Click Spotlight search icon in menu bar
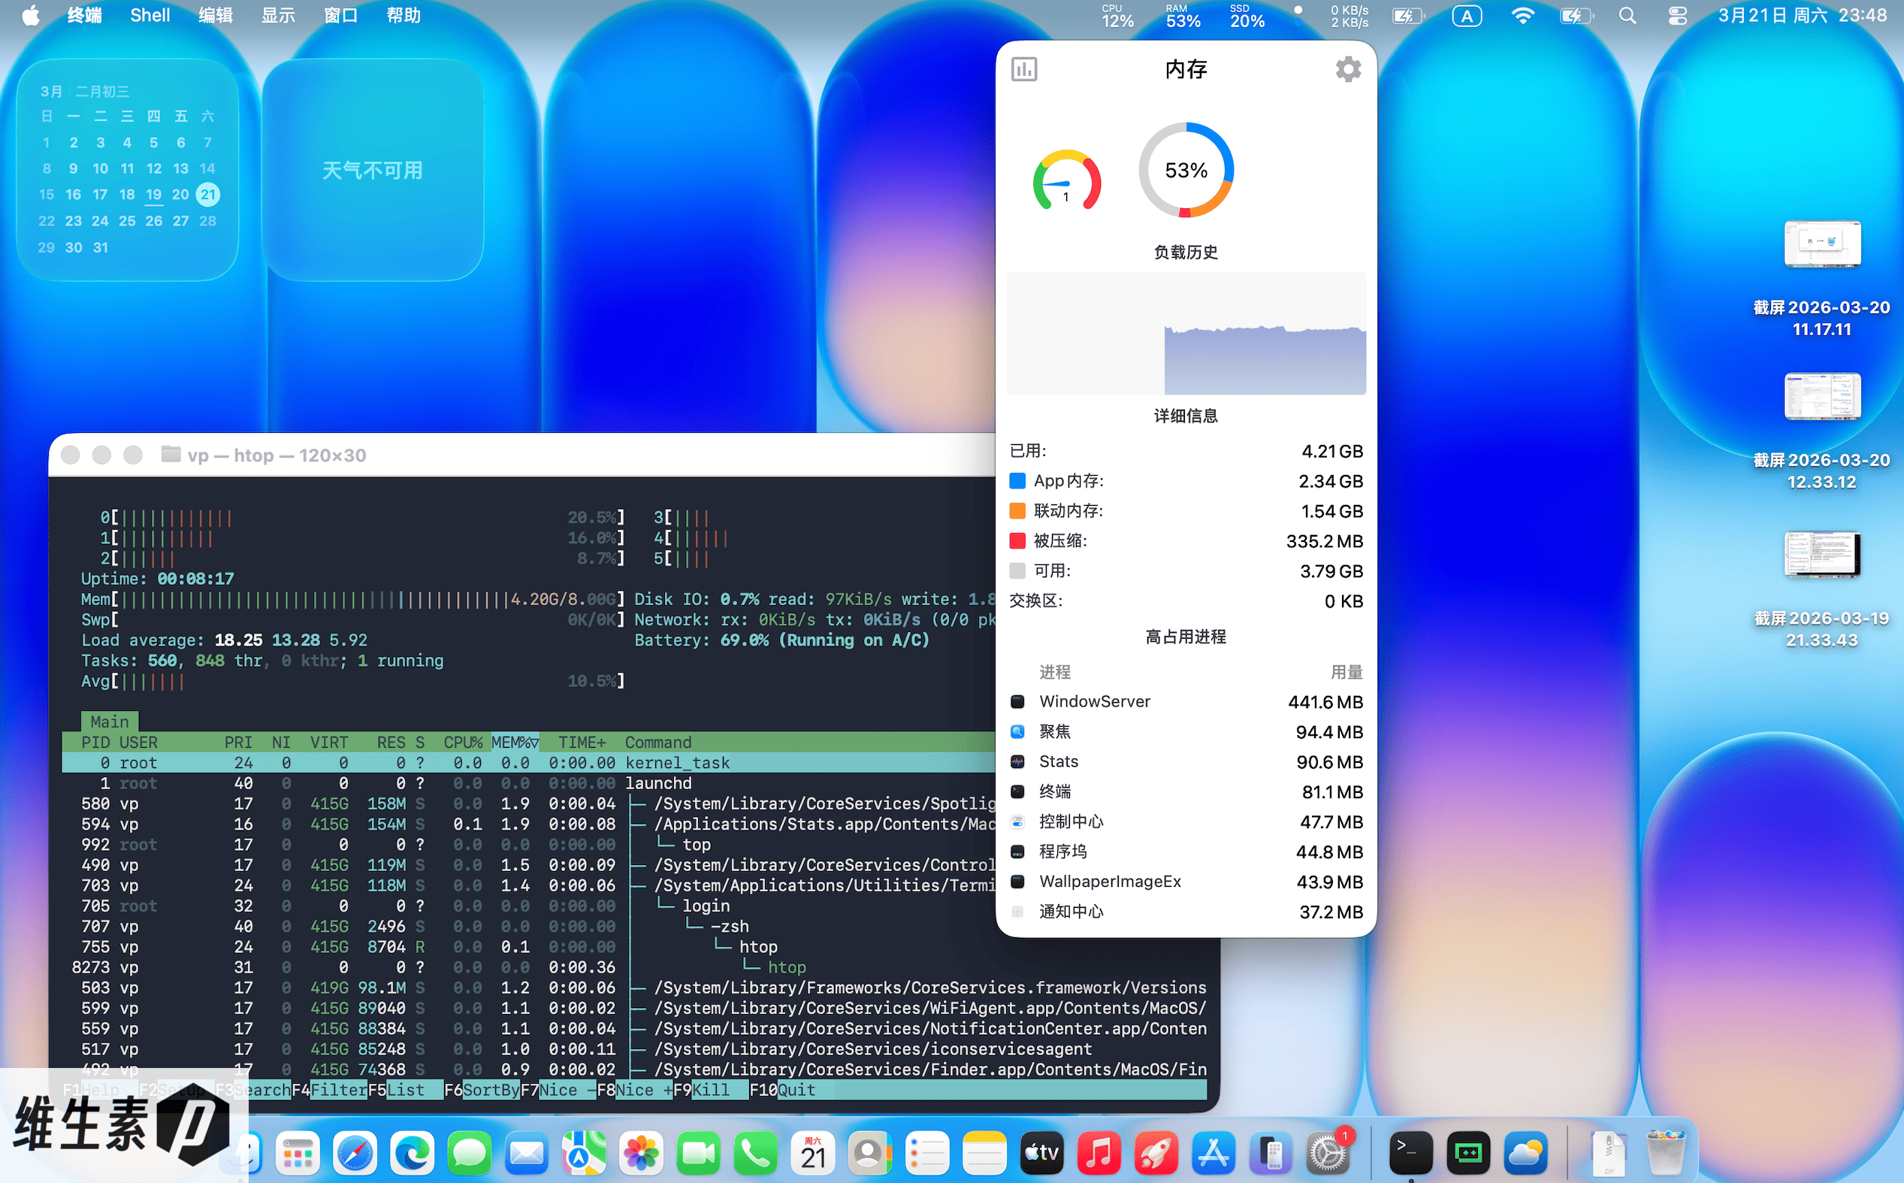Screen dimensions: 1904x1183 coord(1627,16)
